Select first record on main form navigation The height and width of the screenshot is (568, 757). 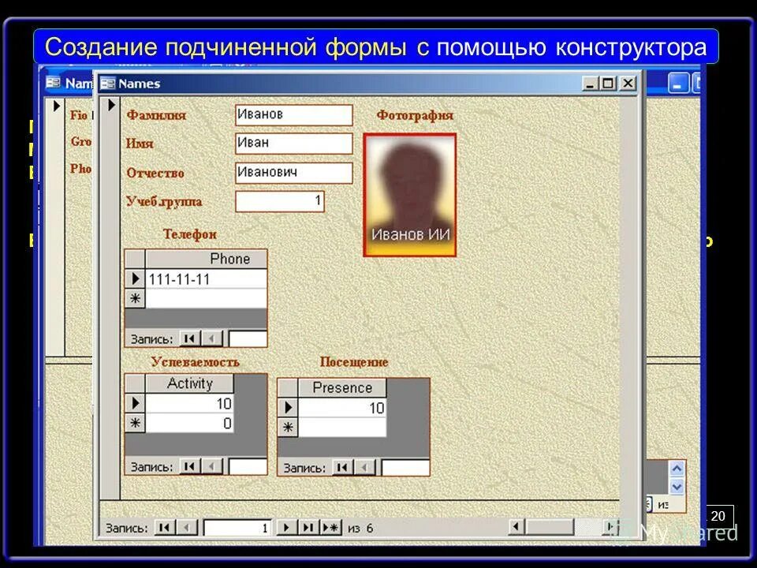click(x=163, y=526)
